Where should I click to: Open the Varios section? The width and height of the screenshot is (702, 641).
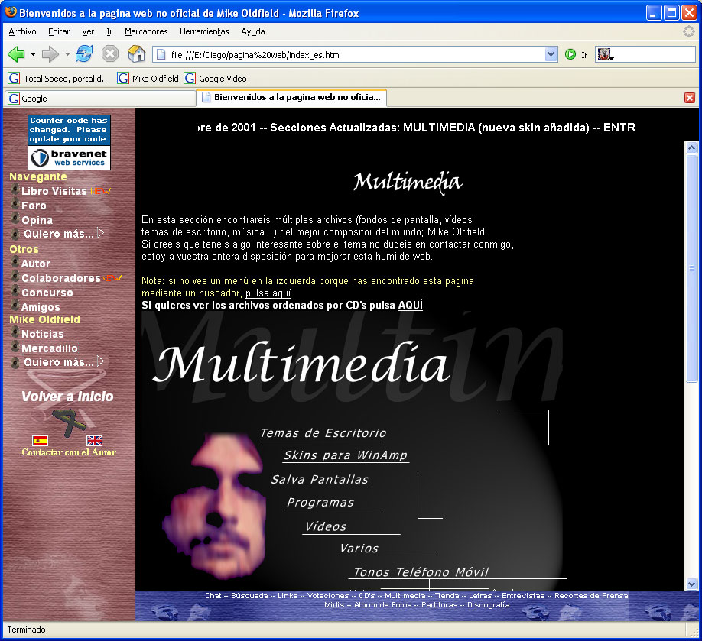pyautogui.click(x=359, y=549)
